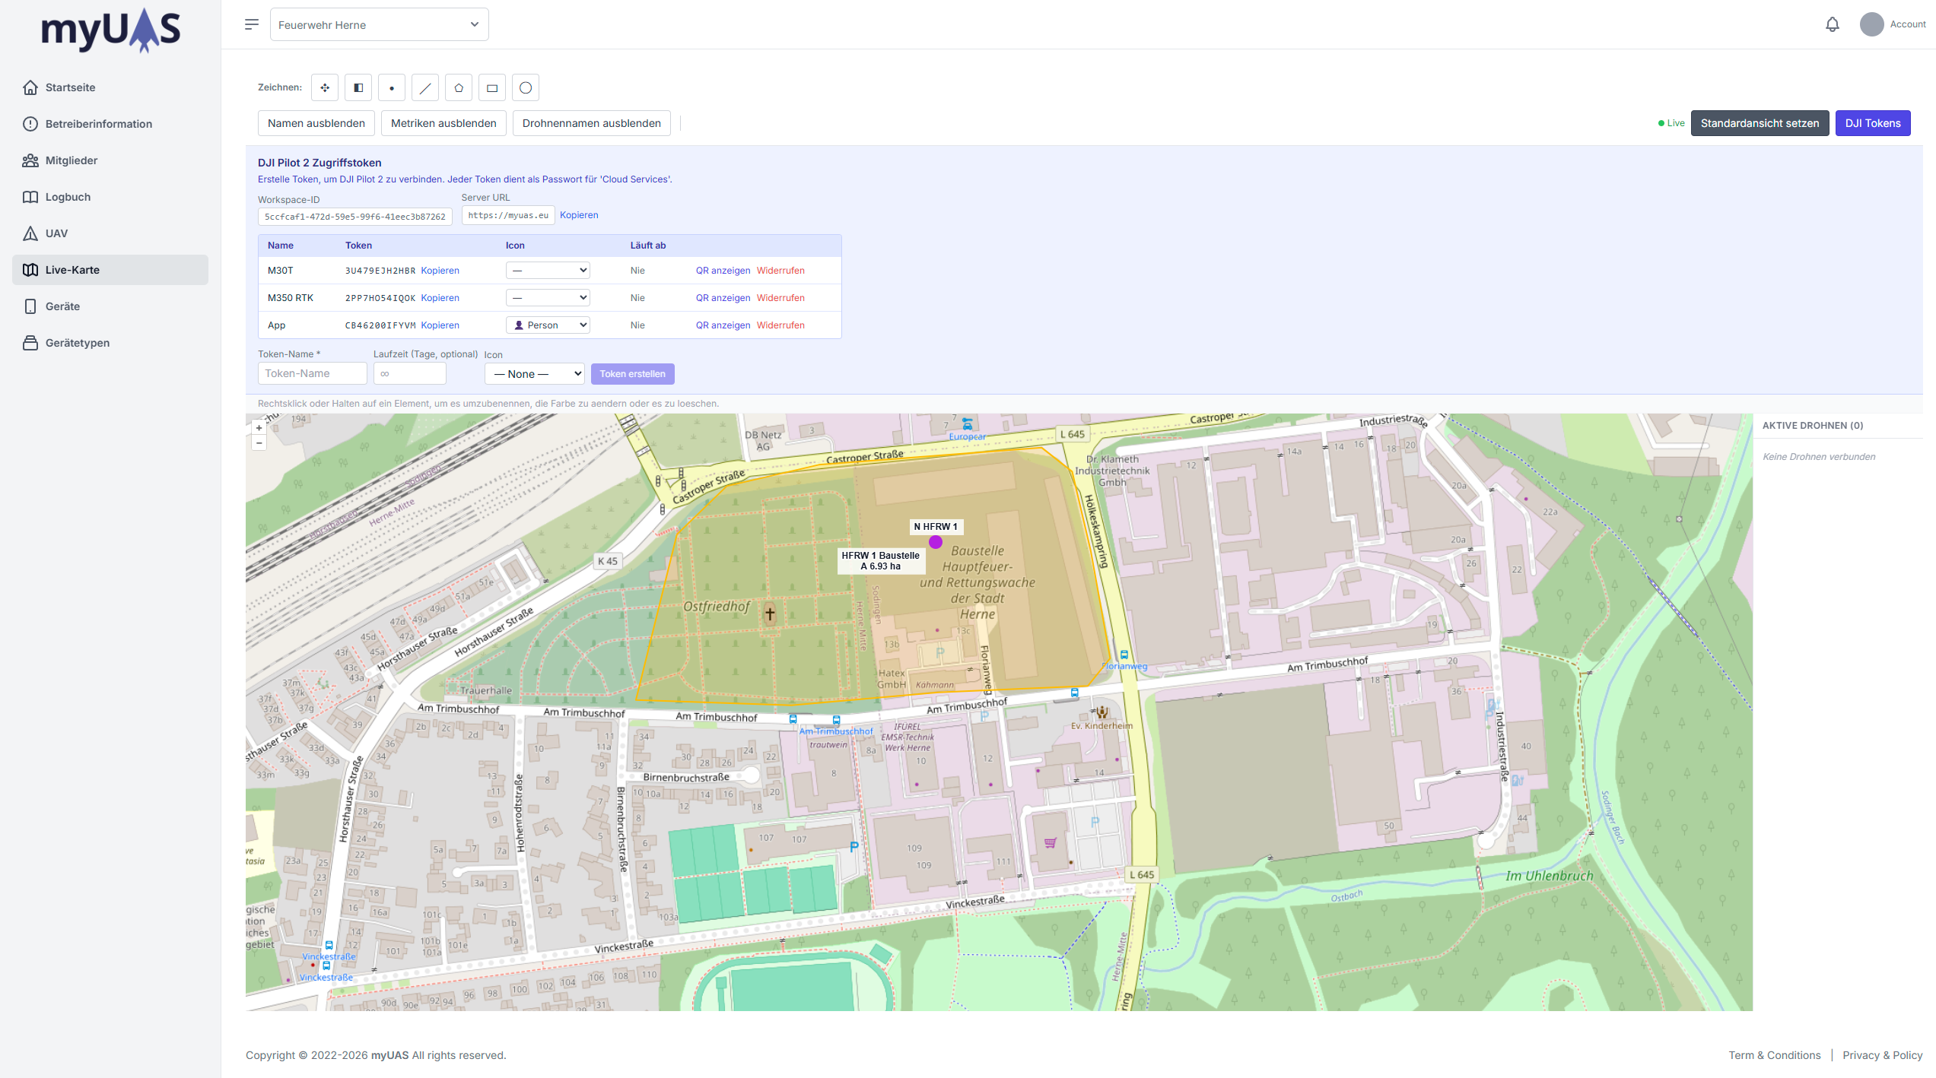Open the Feuerwehr Herne organization dropdown

(379, 24)
